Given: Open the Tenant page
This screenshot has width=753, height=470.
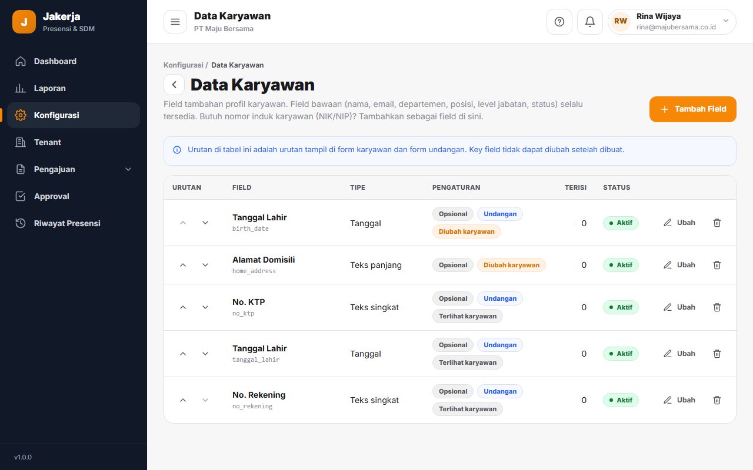Looking at the screenshot, I should click(74, 142).
